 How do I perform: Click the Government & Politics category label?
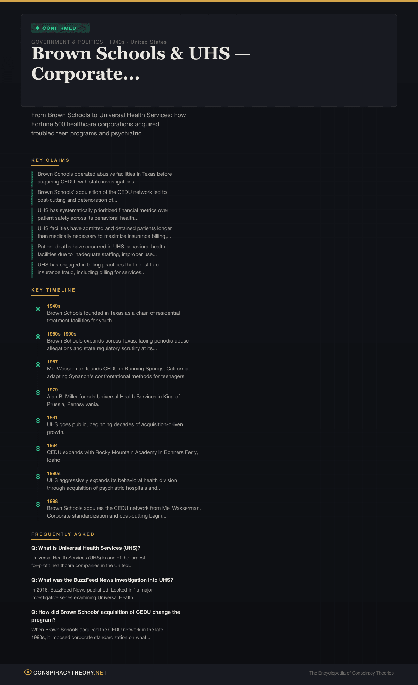click(x=67, y=42)
